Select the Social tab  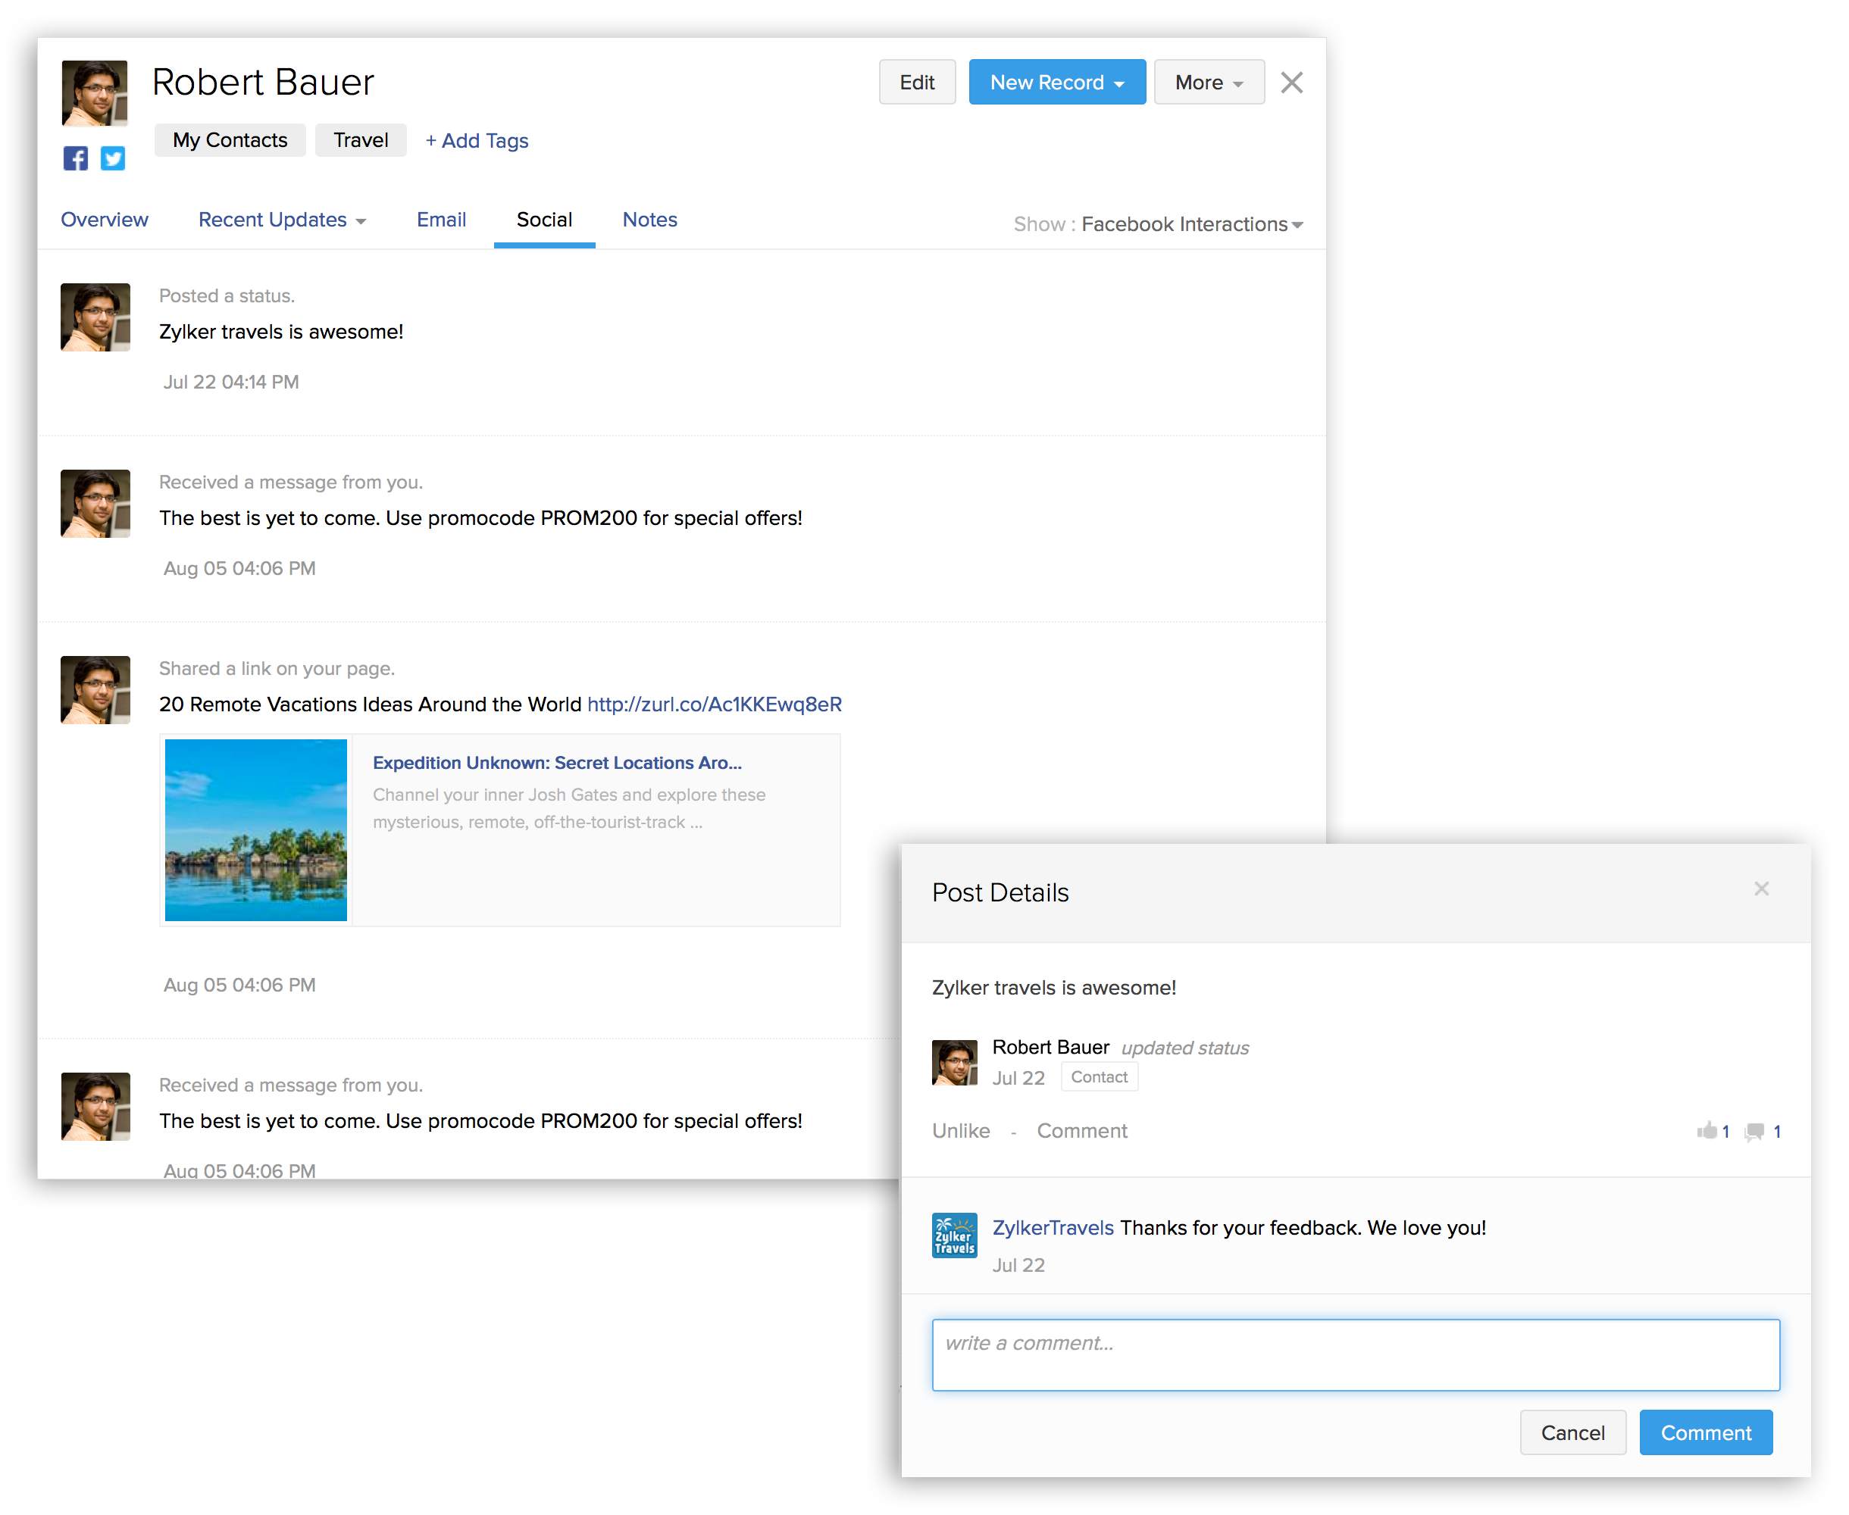(x=544, y=220)
